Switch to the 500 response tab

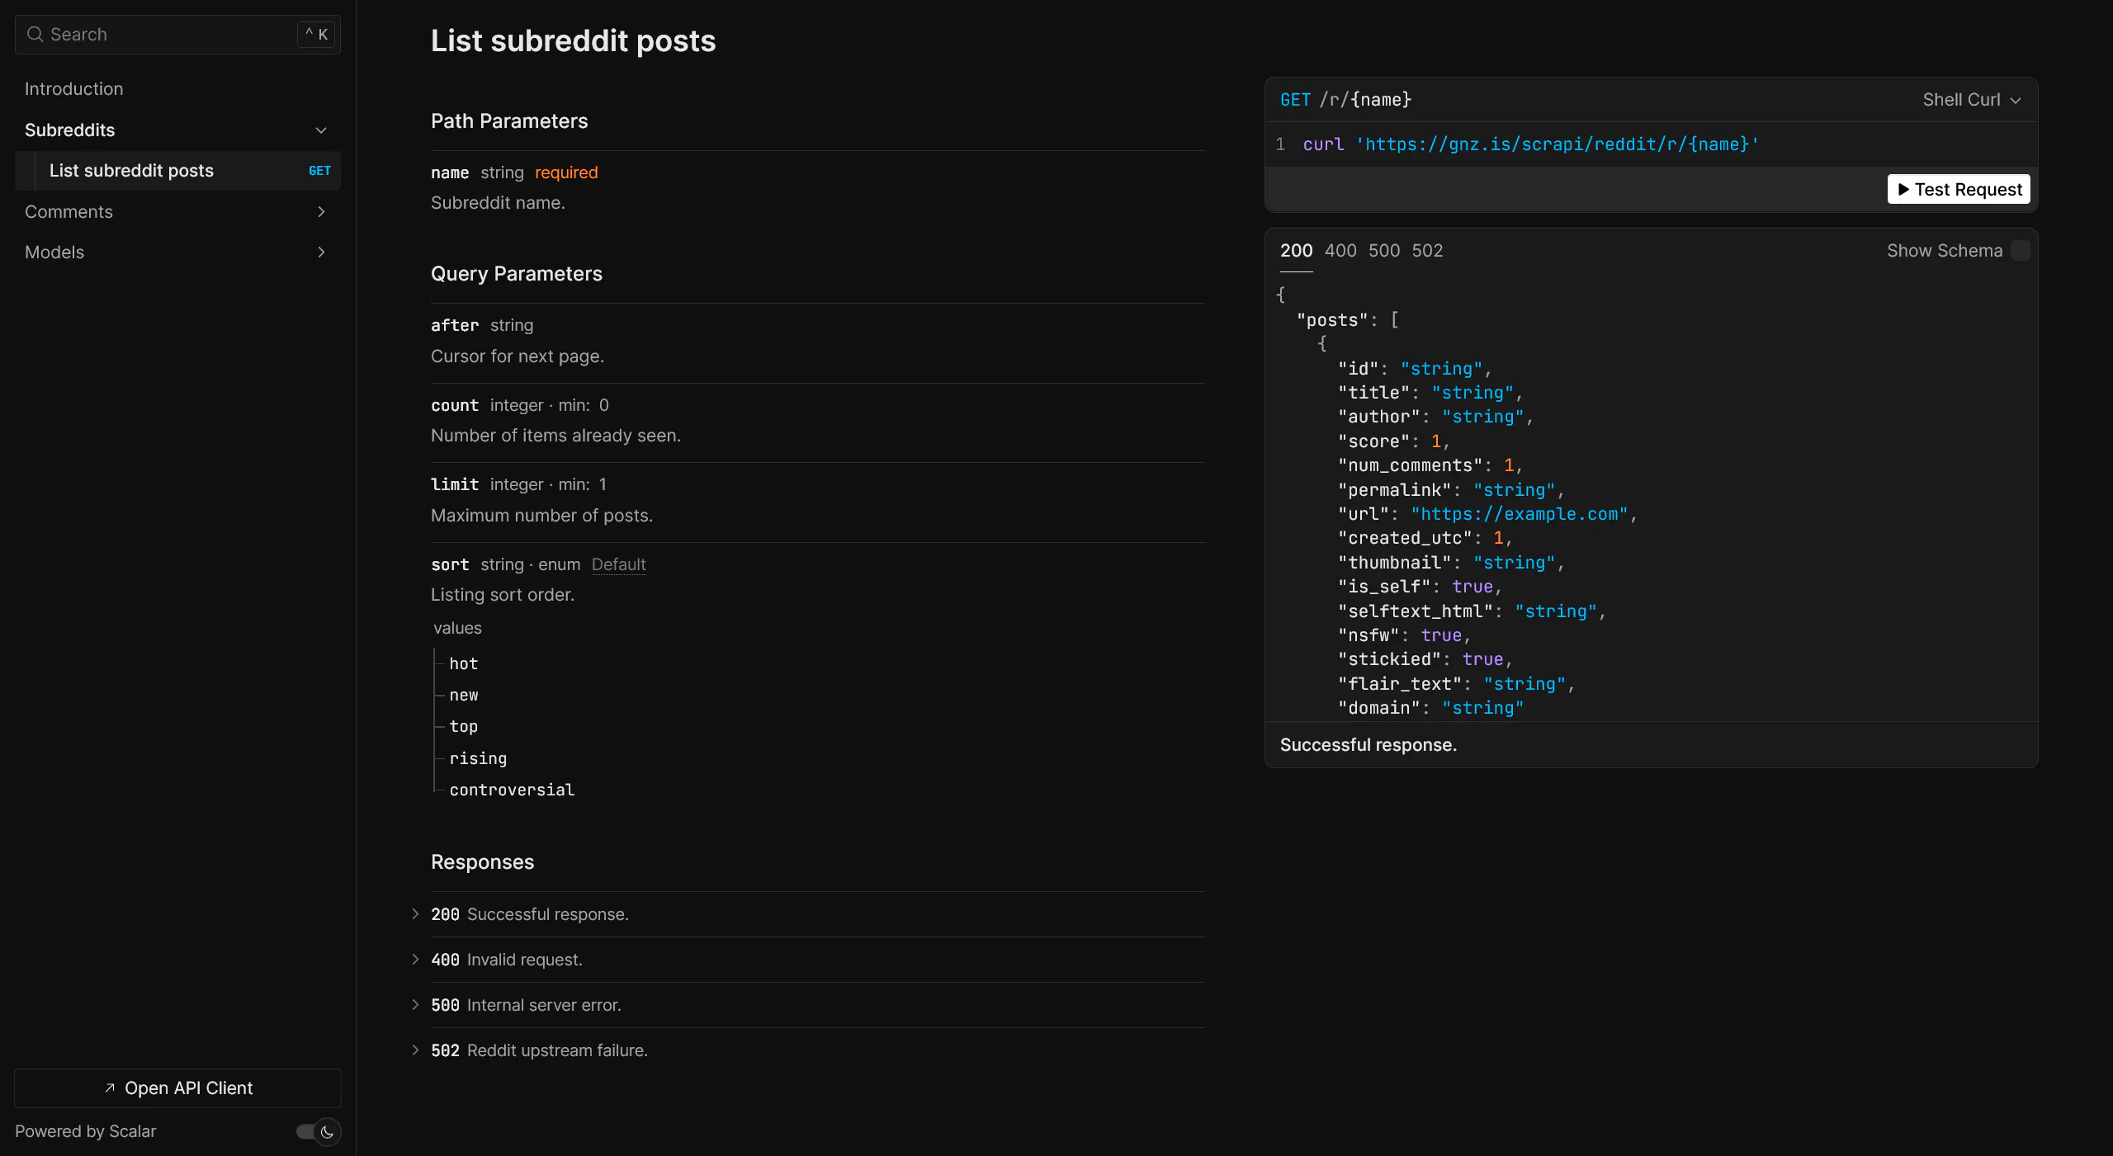point(1384,251)
